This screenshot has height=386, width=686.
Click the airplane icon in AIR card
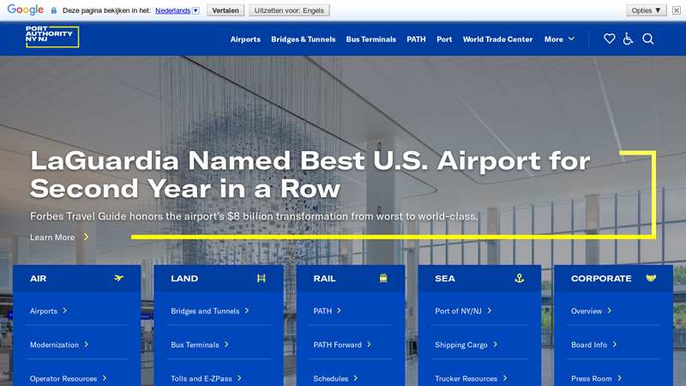pos(118,278)
